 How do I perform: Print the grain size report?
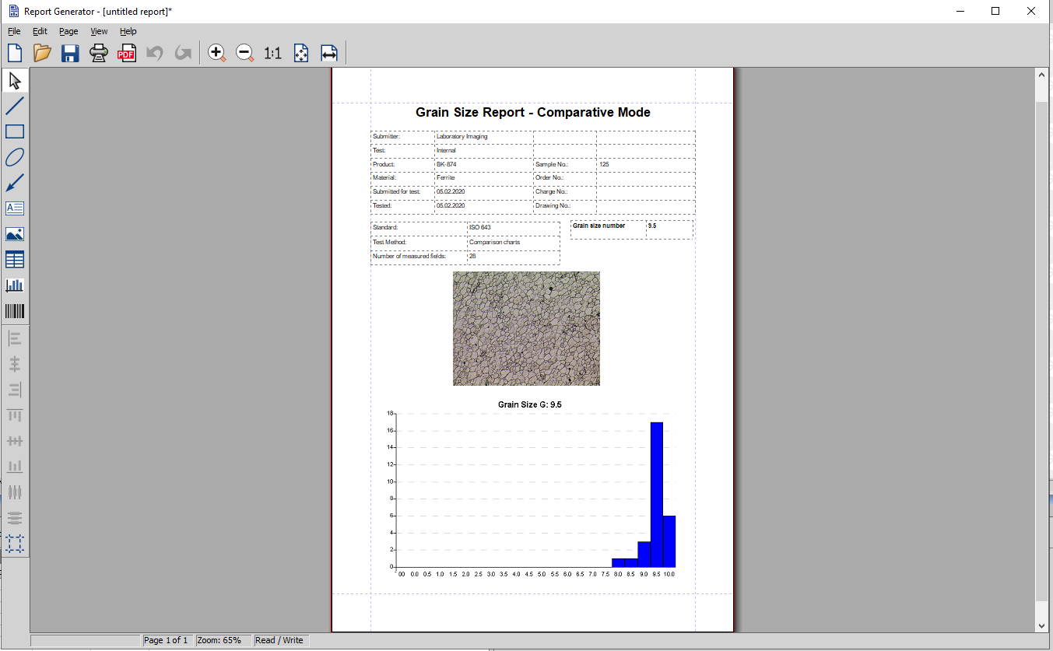(x=98, y=54)
